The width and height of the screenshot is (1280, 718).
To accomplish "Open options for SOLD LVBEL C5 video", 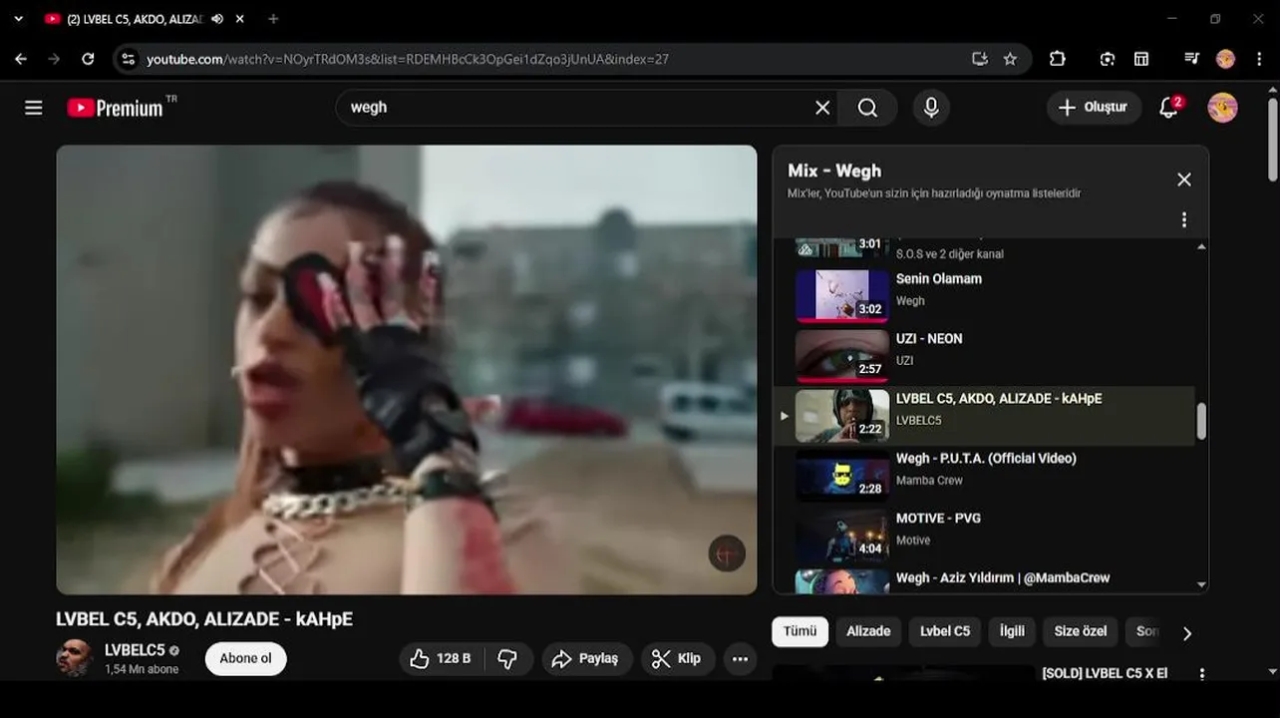I will 1201,674.
